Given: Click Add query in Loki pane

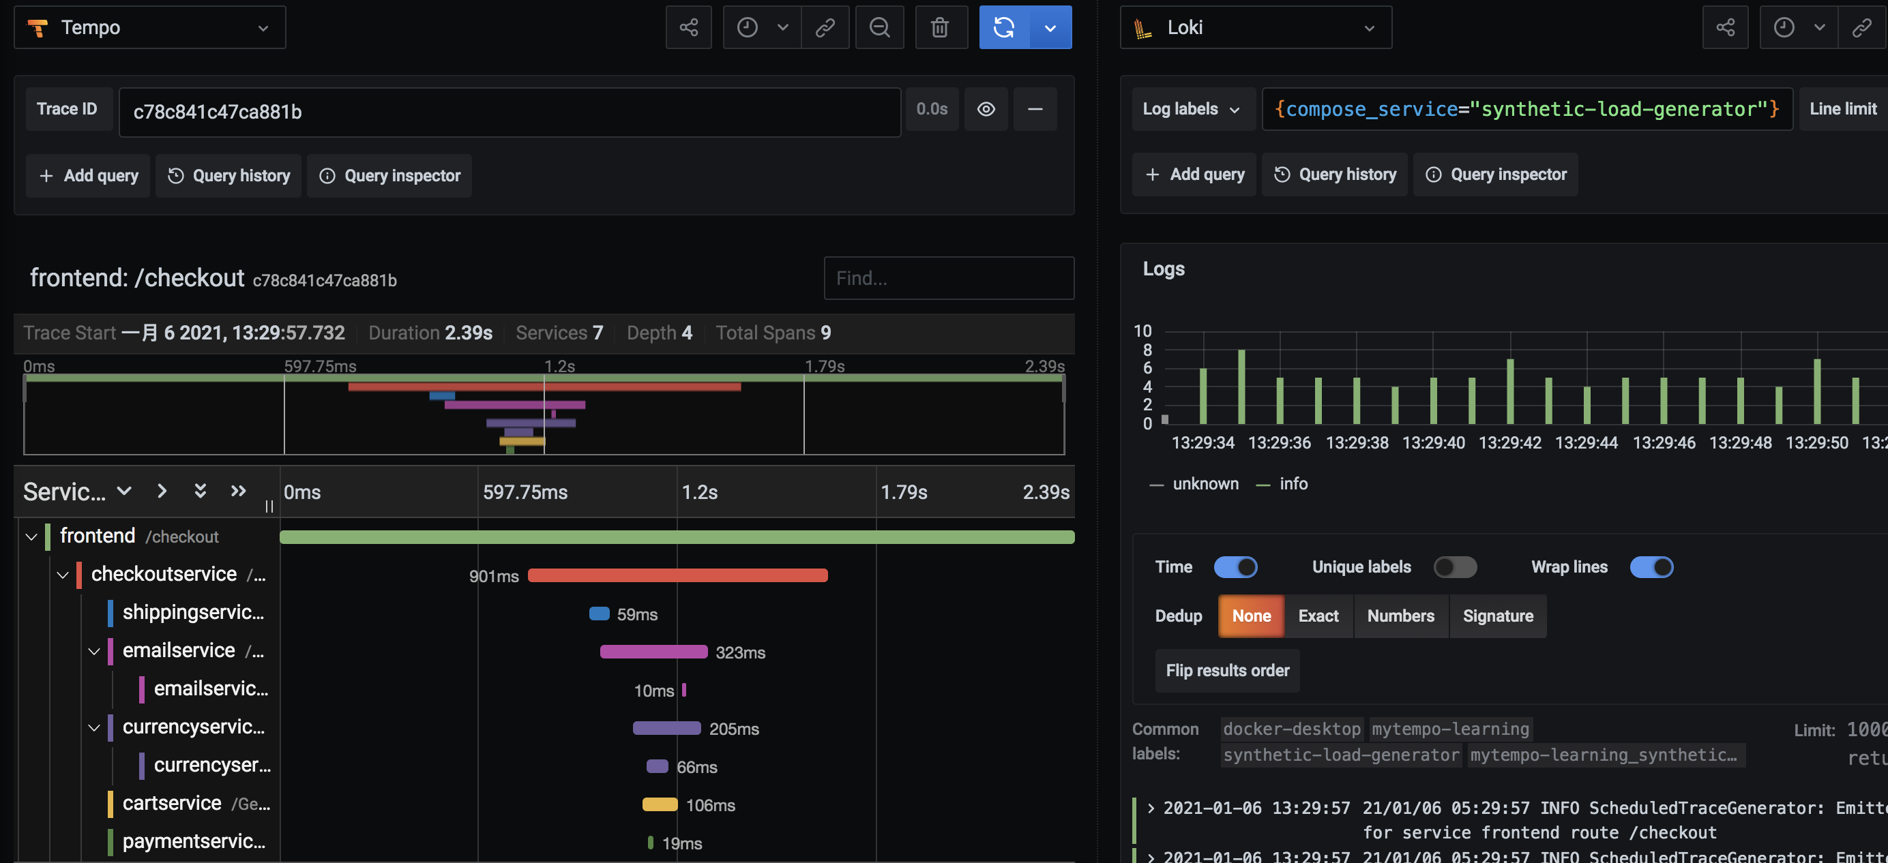Looking at the screenshot, I should (x=1194, y=175).
